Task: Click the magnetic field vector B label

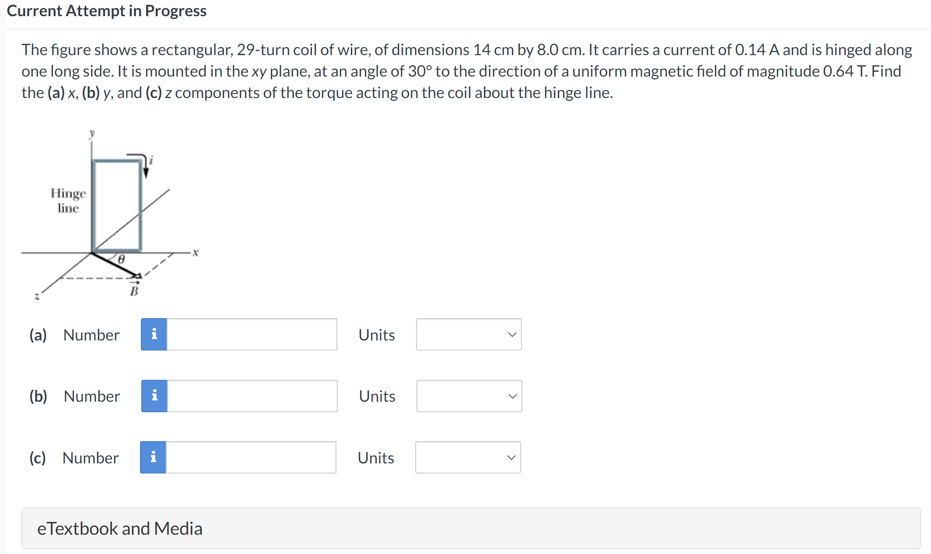Action: 134,290
